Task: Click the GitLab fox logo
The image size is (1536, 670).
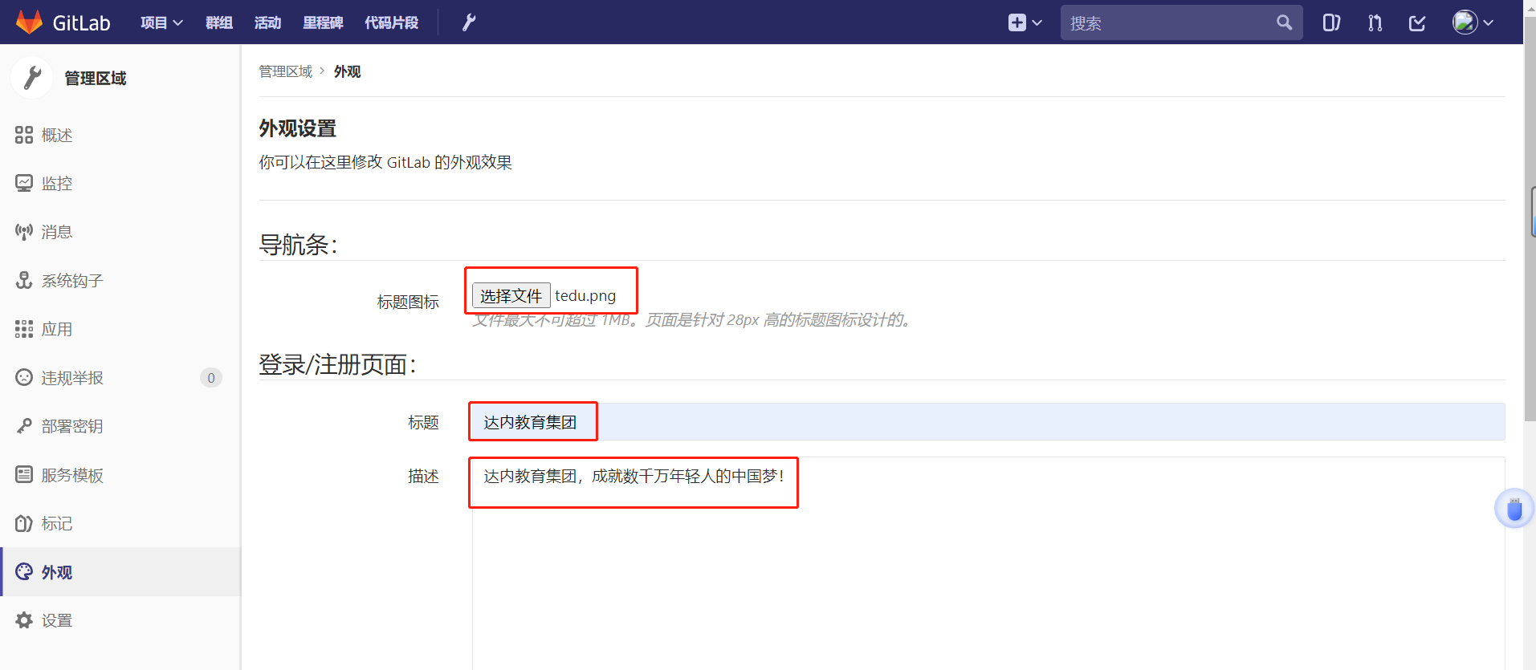Action: point(29,22)
